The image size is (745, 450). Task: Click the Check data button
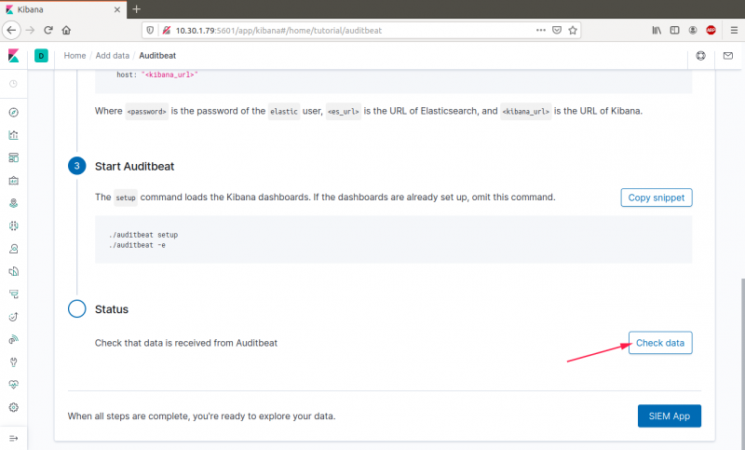(x=660, y=343)
